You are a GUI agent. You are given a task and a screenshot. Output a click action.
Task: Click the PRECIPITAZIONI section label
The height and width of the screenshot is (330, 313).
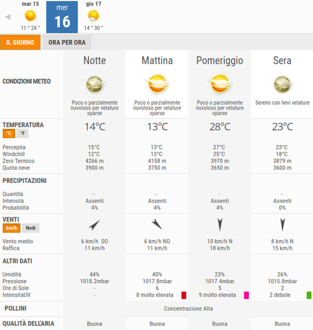click(25, 181)
